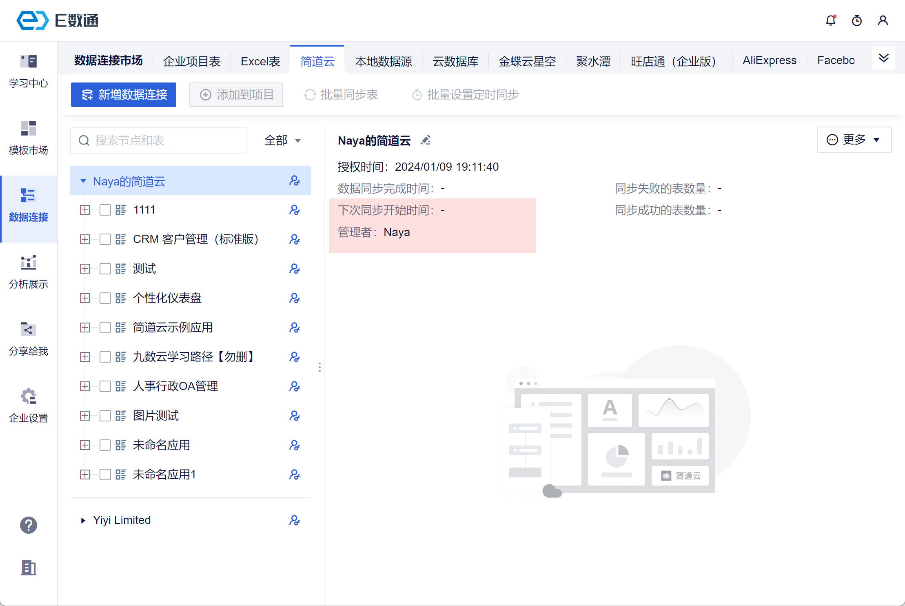Image resolution: width=905 pixels, height=606 pixels.
Task: Select the 人事行政OA管理 checkbox
Action: pyautogui.click(x=105, y=386)
